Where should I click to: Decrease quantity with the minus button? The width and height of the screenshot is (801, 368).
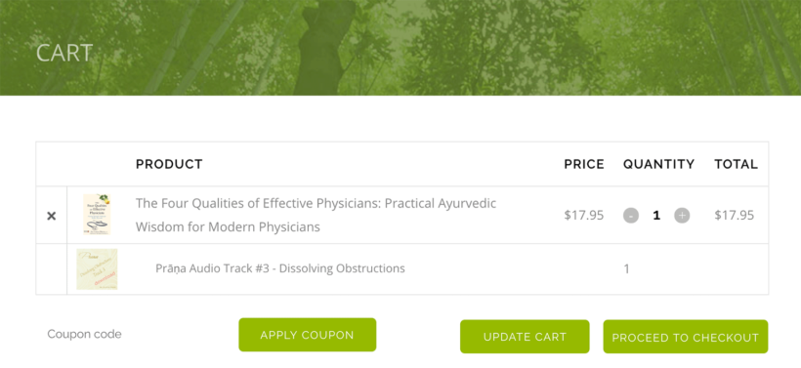631,216
